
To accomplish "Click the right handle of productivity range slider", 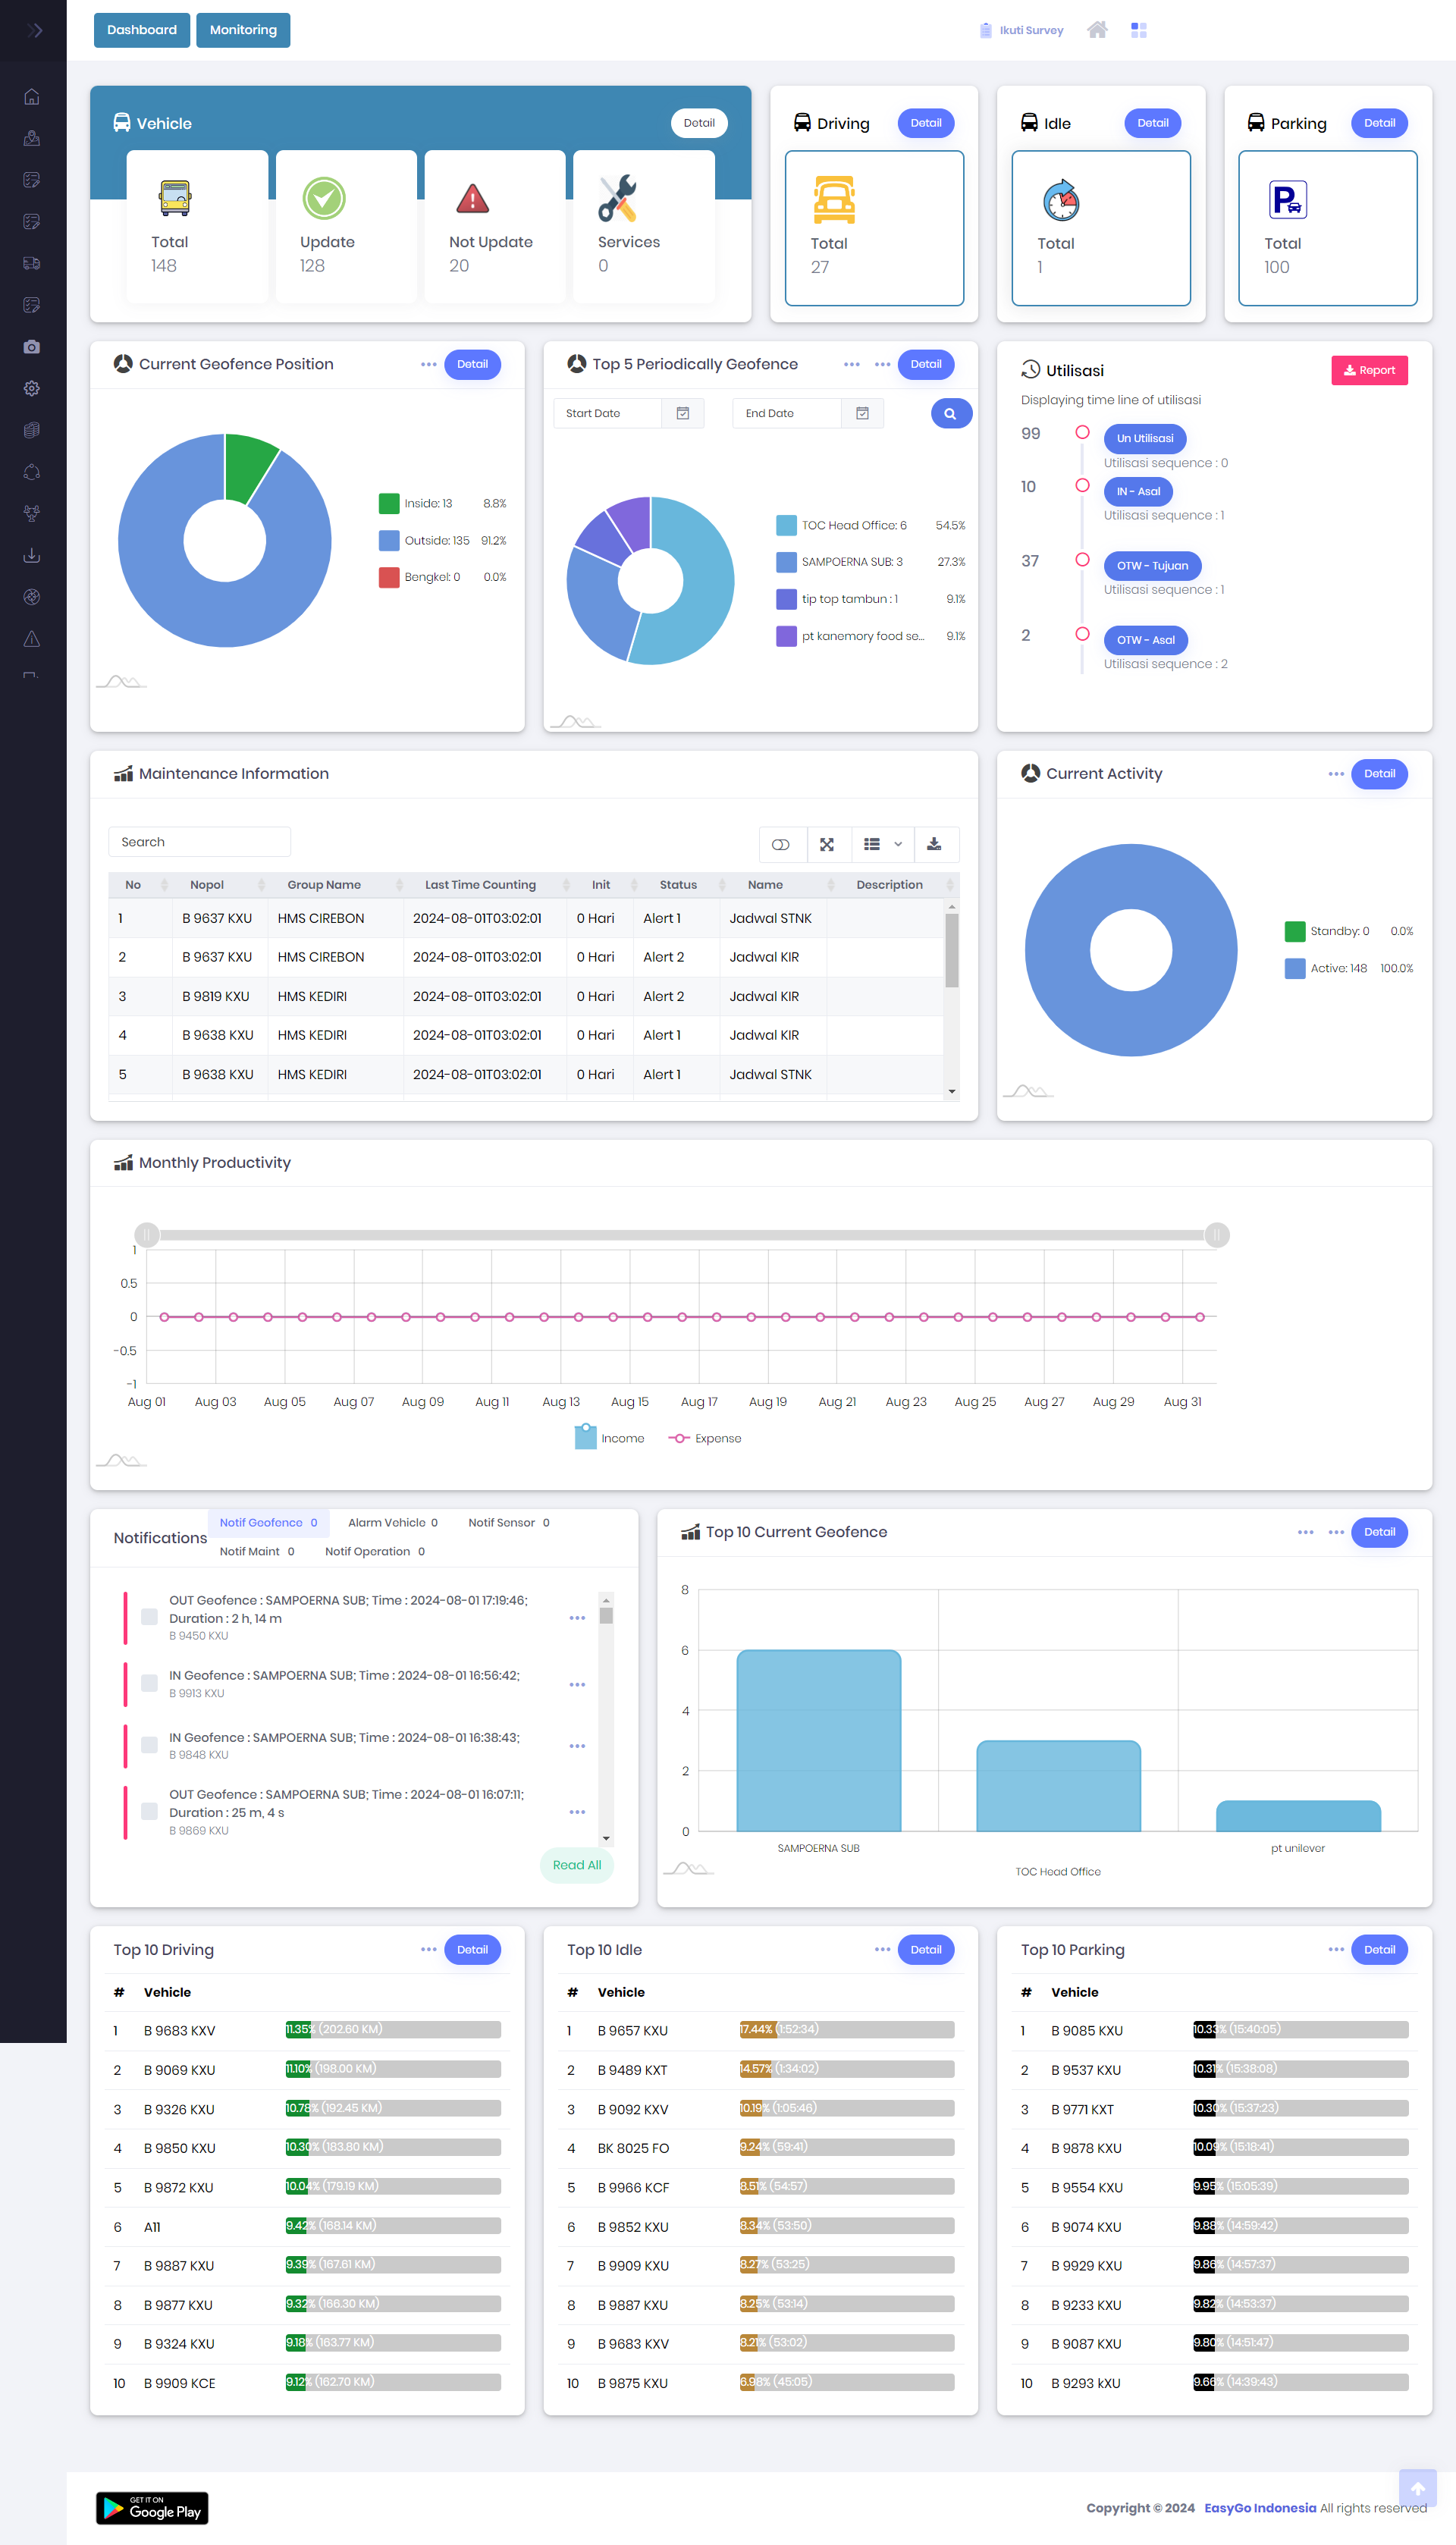I will 1216,1235.
